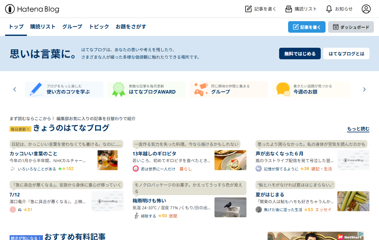Click the ★102 star count
Viewport: 379px width, 240px height.
66,169
